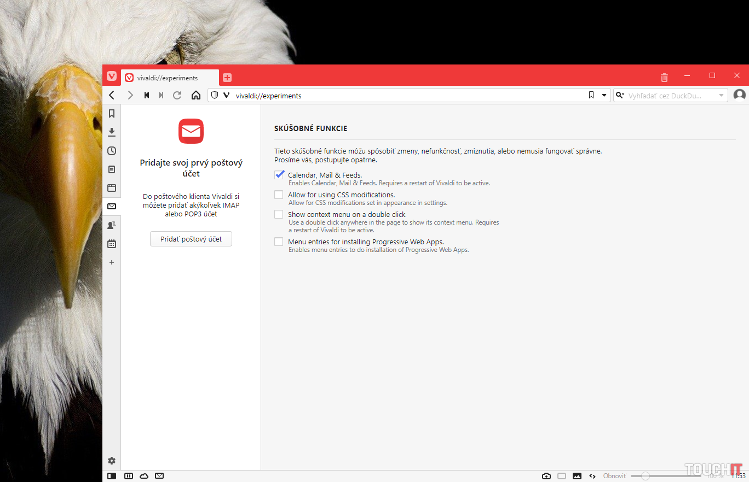Show the History panel in sidebar
This screenshot has width=749, height=482.
point(112,151)
